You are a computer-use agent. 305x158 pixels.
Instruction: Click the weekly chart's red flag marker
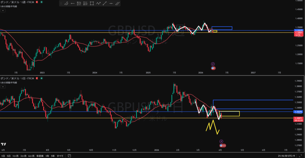[37, 2]
